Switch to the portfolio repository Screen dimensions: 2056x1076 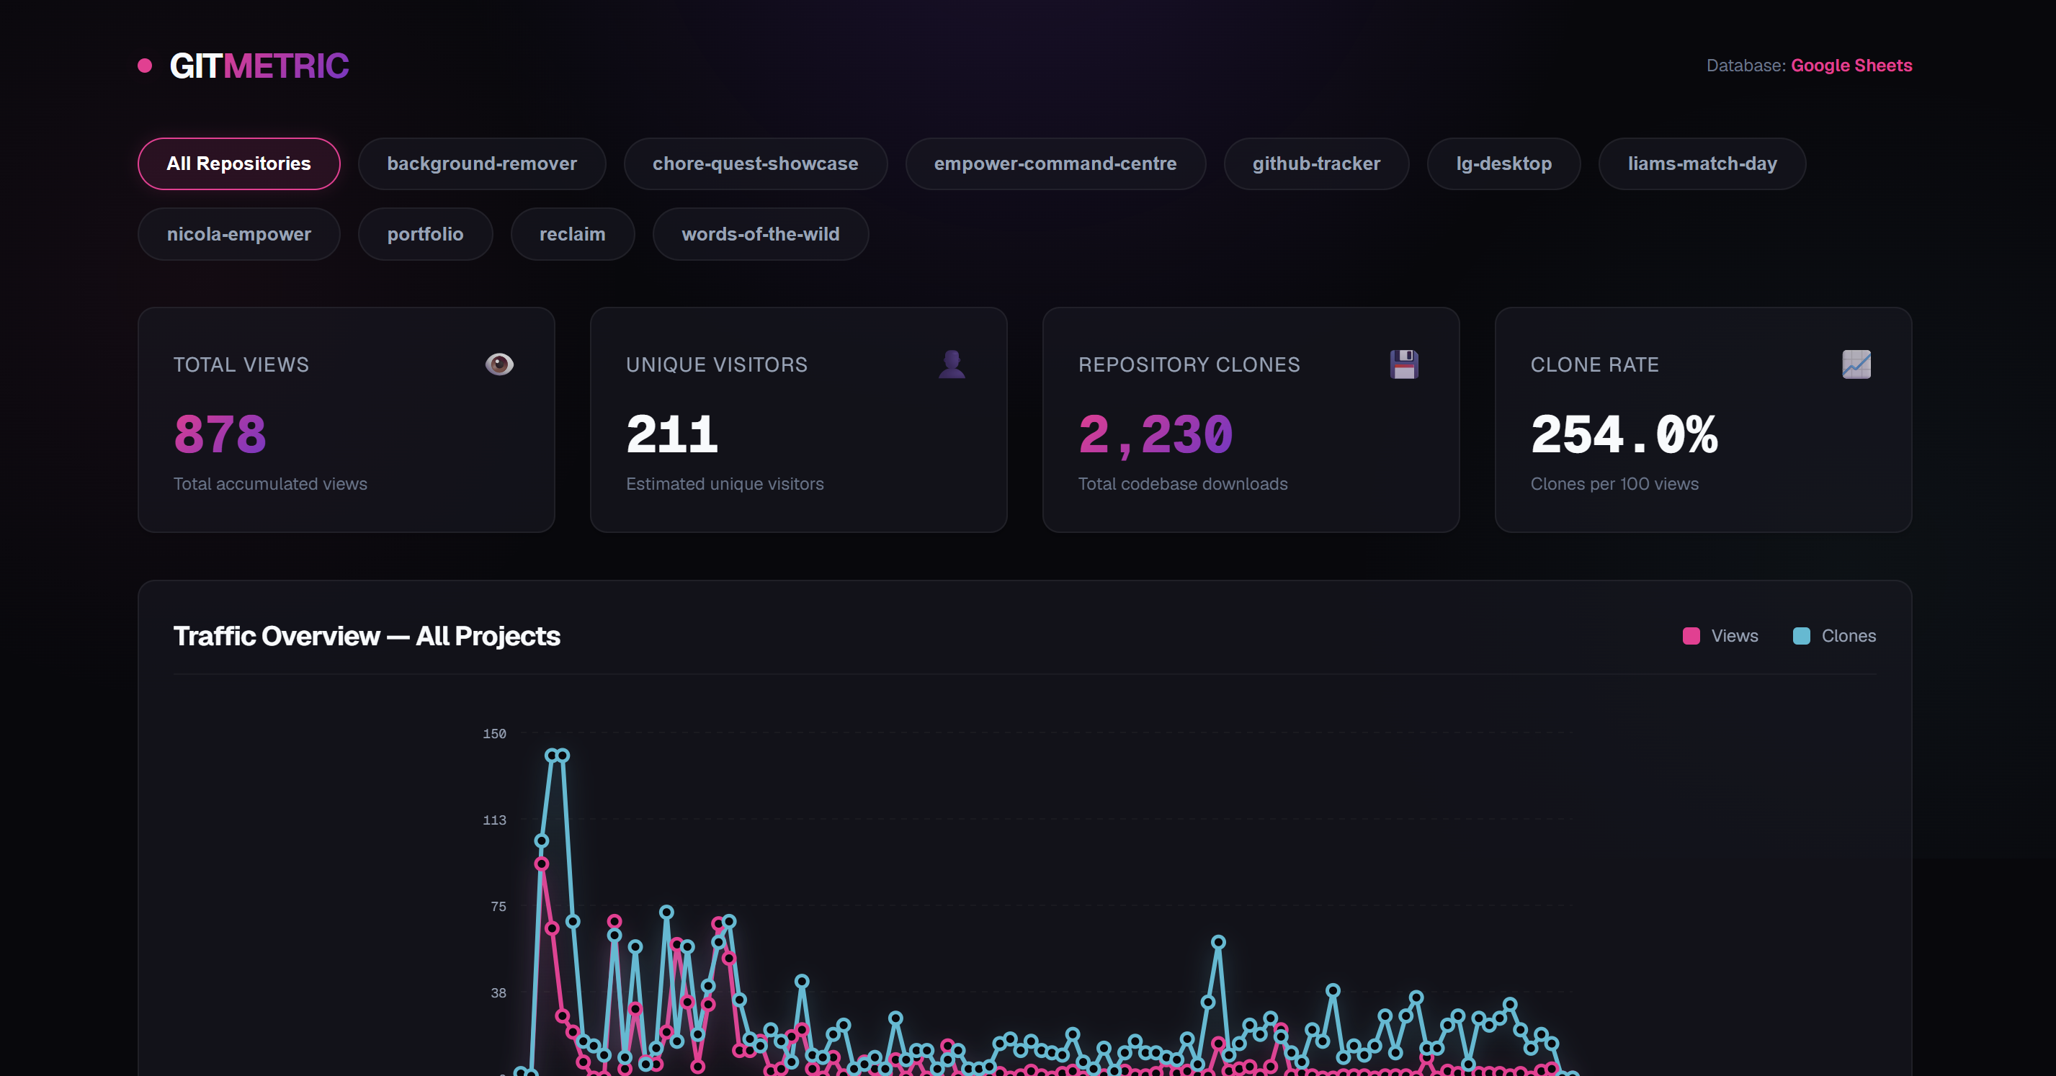426,234
